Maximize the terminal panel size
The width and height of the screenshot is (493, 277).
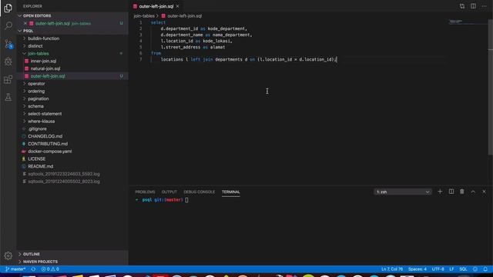(473, 192)
